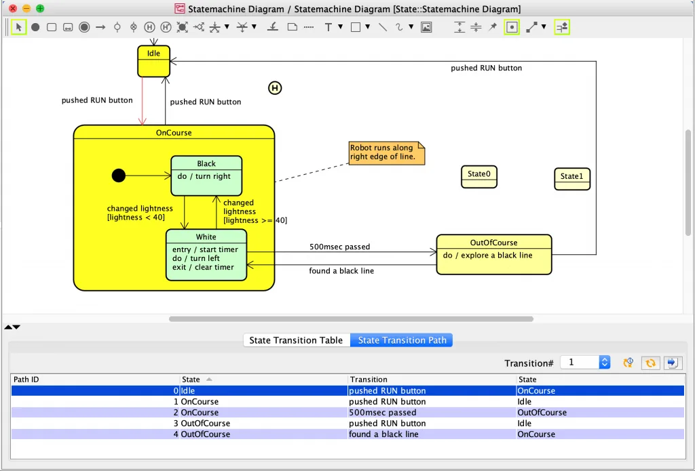695x471 pixels.
Task: Open the Join tool dropdown arrow
Action: [x=254, y=27]
